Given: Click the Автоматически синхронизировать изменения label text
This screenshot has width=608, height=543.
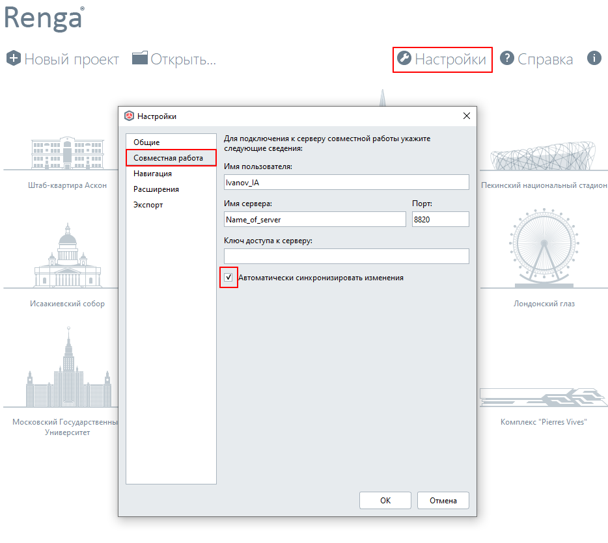Looking at the screenshot, I should click(x=321, y=278).
